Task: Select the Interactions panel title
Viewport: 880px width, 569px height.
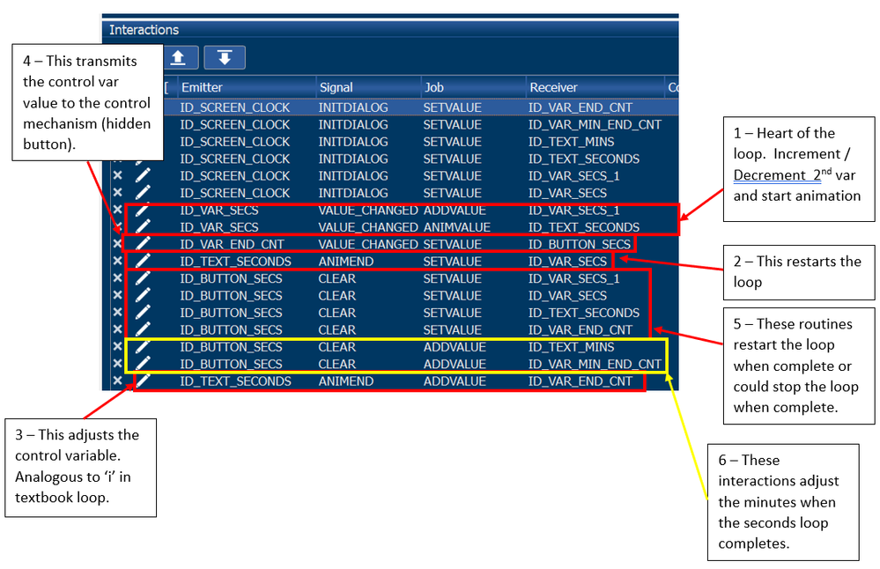Action: tap(144, 30)
